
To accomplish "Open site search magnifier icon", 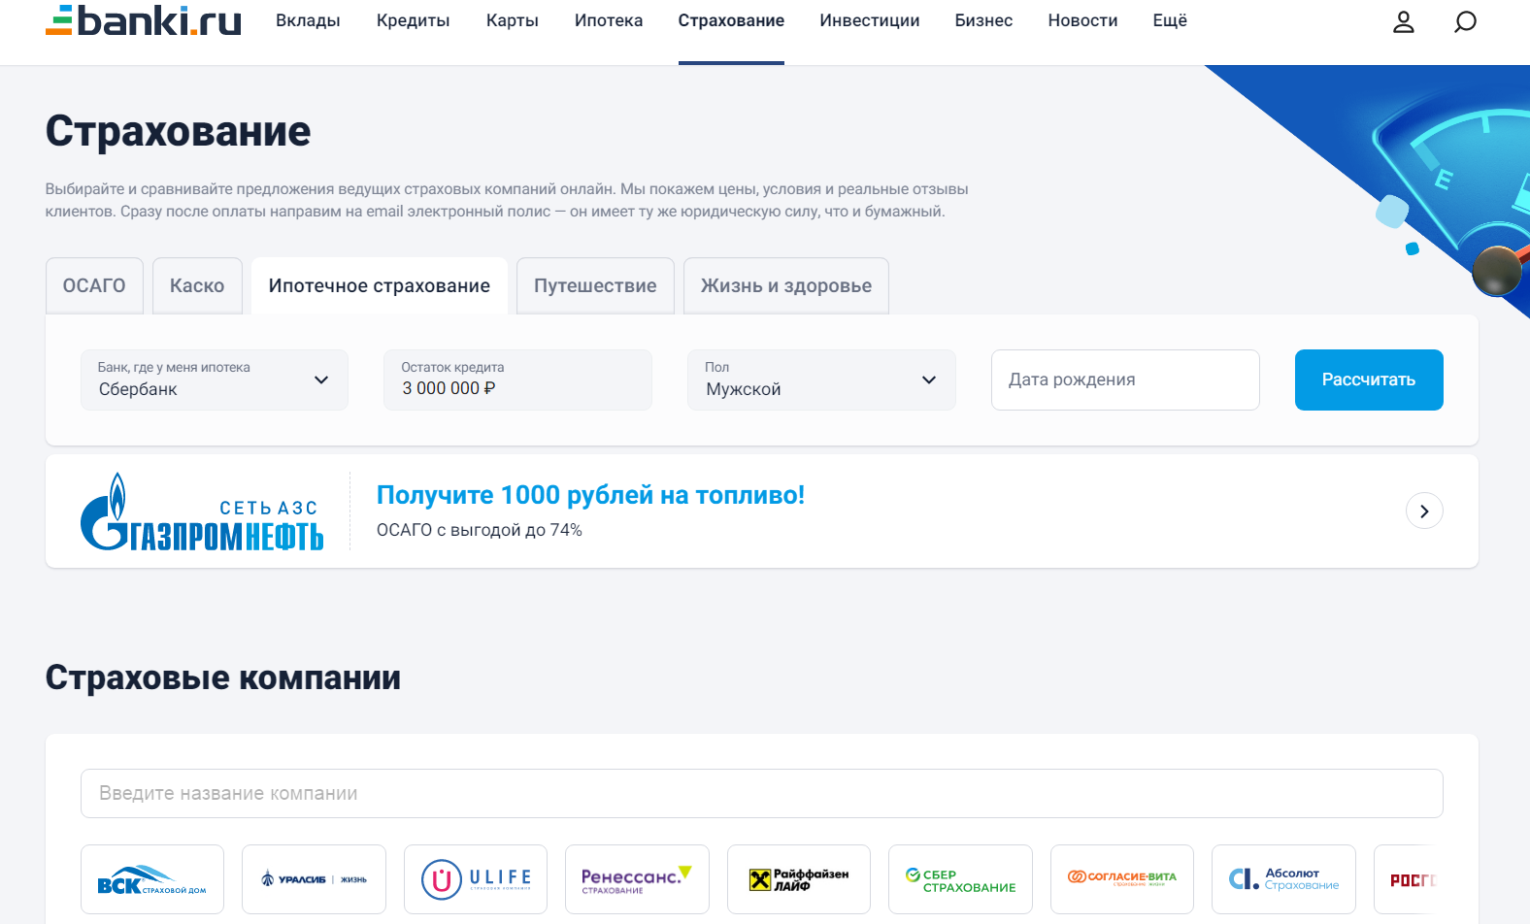I will (x=1465, y=21).
